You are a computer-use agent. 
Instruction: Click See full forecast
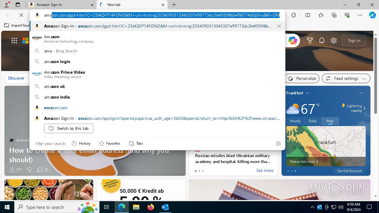(x=350, y=171)
